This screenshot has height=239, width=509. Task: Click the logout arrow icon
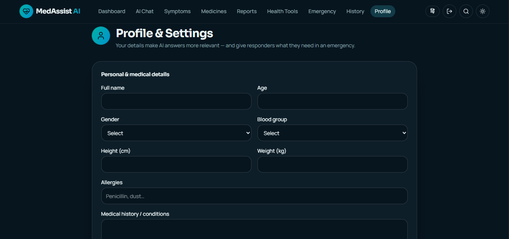450,11
